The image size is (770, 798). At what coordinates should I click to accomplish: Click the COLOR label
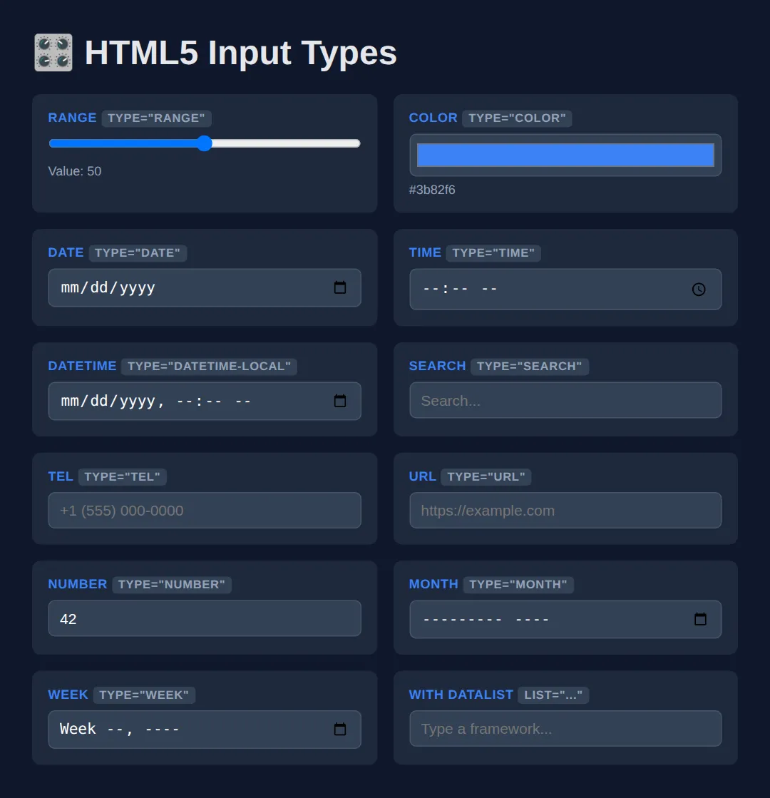tap(433, 118)
